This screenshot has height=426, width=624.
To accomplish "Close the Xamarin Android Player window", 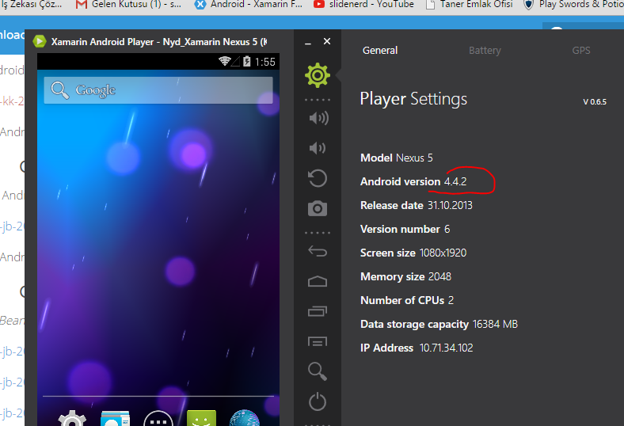I will tap(327, 41).
